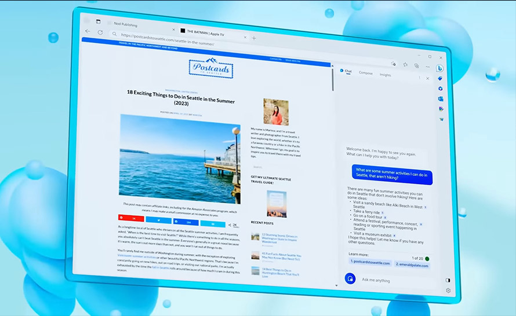Click the author portrait photo
This screenshot has height=316, width=516.
(x=276, y=112)
